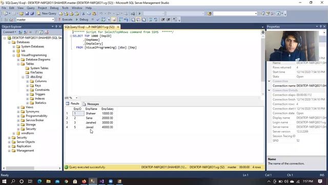Expand the Columns folder
The width and height of the screenshot is (328, 185).
pos(28,81)
